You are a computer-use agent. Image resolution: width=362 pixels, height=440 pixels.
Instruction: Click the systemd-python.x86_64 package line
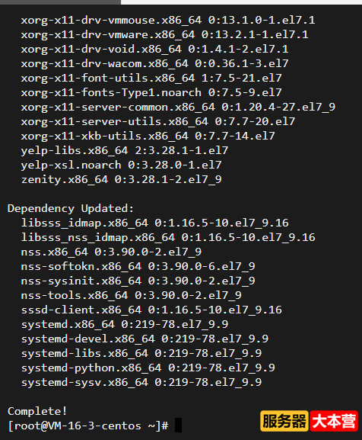pos(148,368)
